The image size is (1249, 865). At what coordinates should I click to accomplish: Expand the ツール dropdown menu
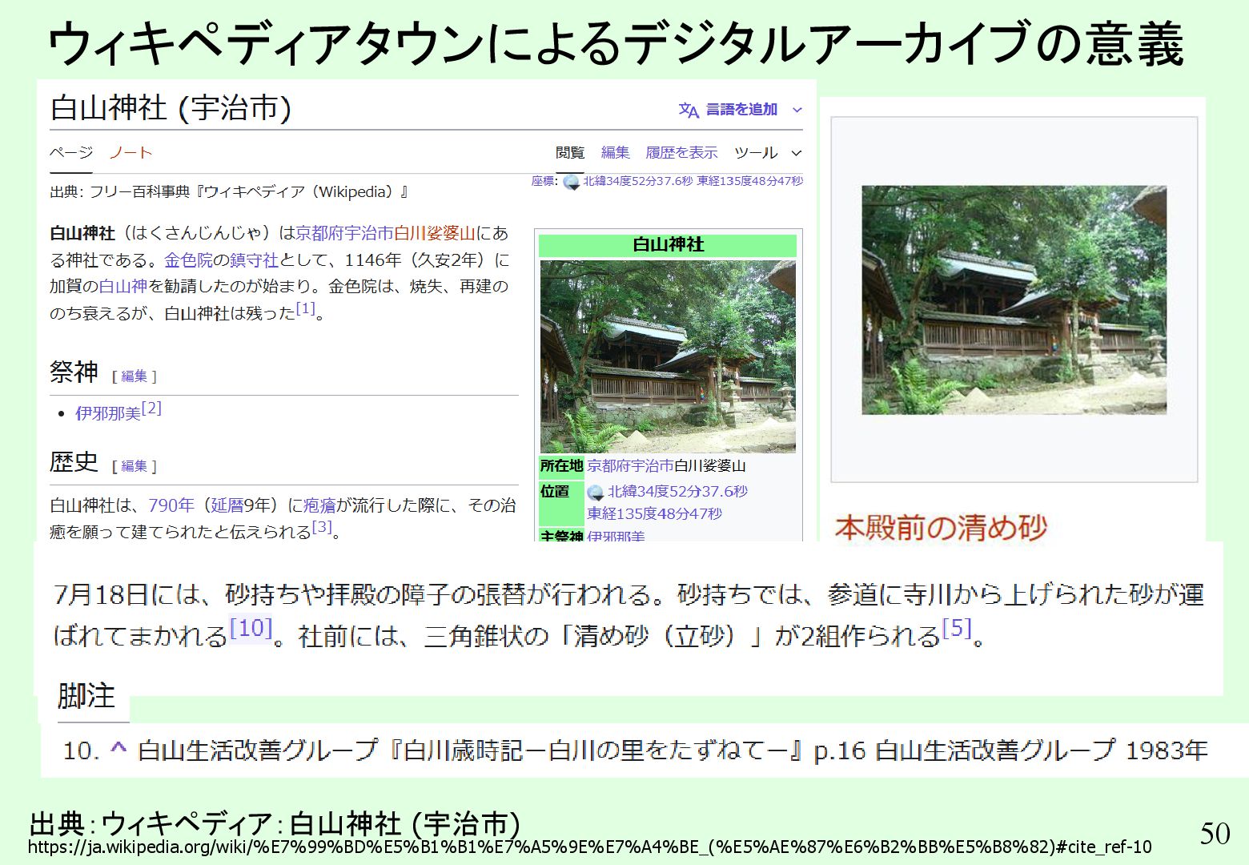(767, 152)
